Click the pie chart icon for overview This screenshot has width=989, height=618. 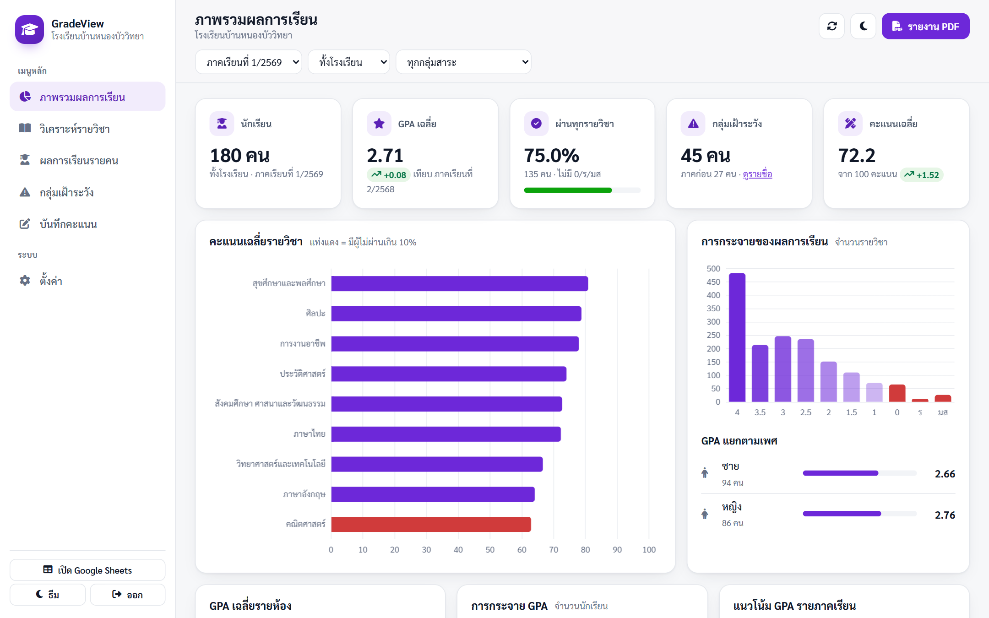click(25, 97)
